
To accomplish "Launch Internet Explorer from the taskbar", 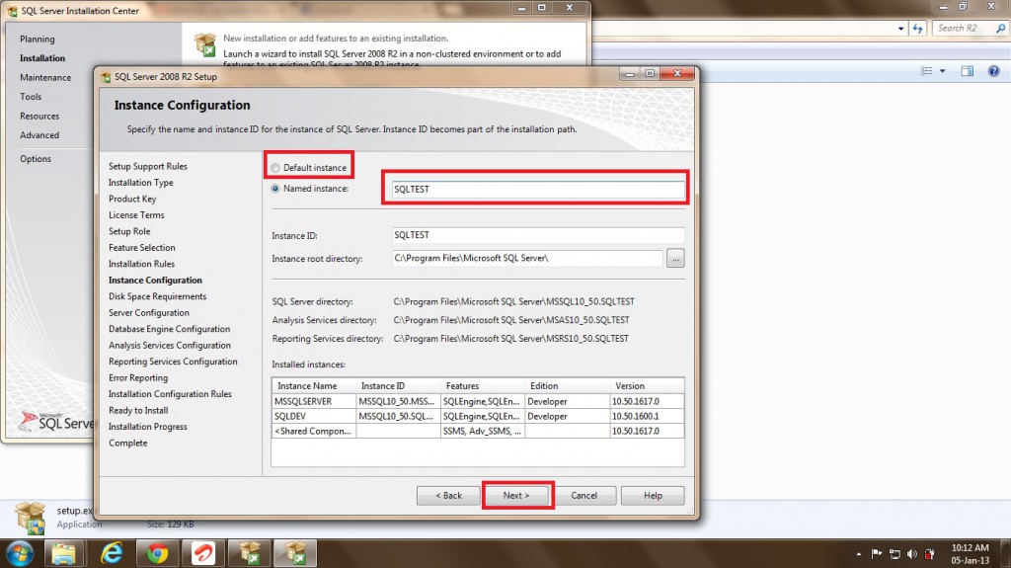I will tap(112, 551).
